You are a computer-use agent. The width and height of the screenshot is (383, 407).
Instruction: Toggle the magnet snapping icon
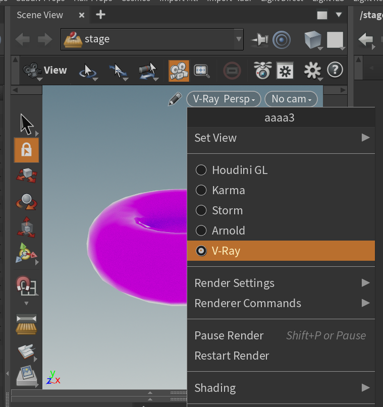click(x=26, y=285)
